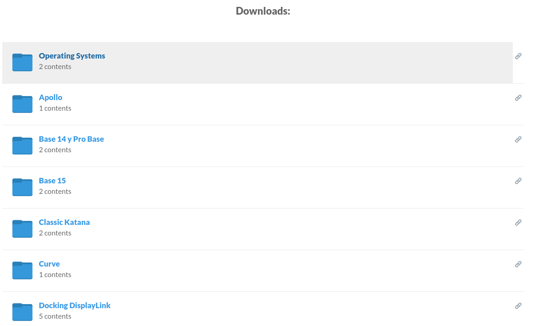
Task: Open the Docking DisplayLink title link
Action: click(x=75, y=305)
